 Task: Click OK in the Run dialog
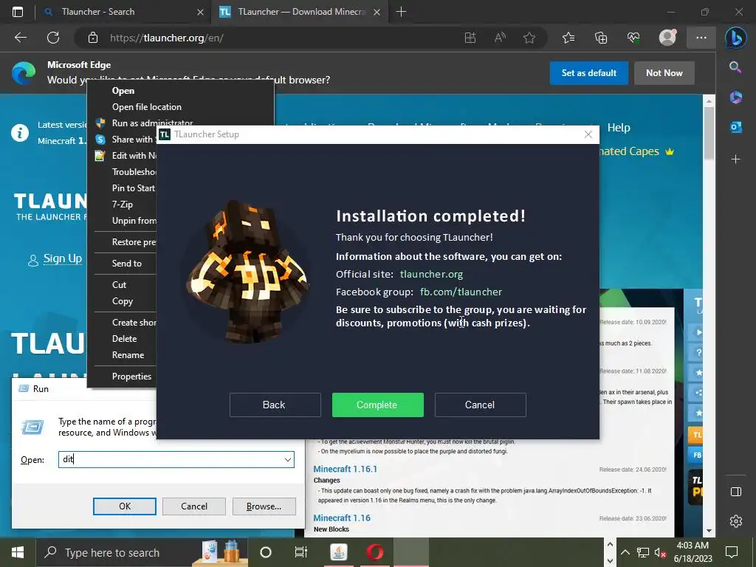pyautogui.click(x=124, y=506)
